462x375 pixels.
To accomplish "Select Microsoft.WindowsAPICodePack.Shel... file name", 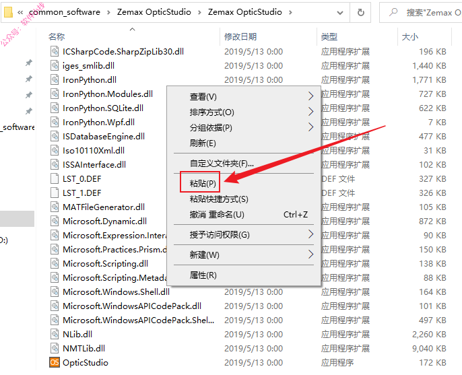I will 139,320.
